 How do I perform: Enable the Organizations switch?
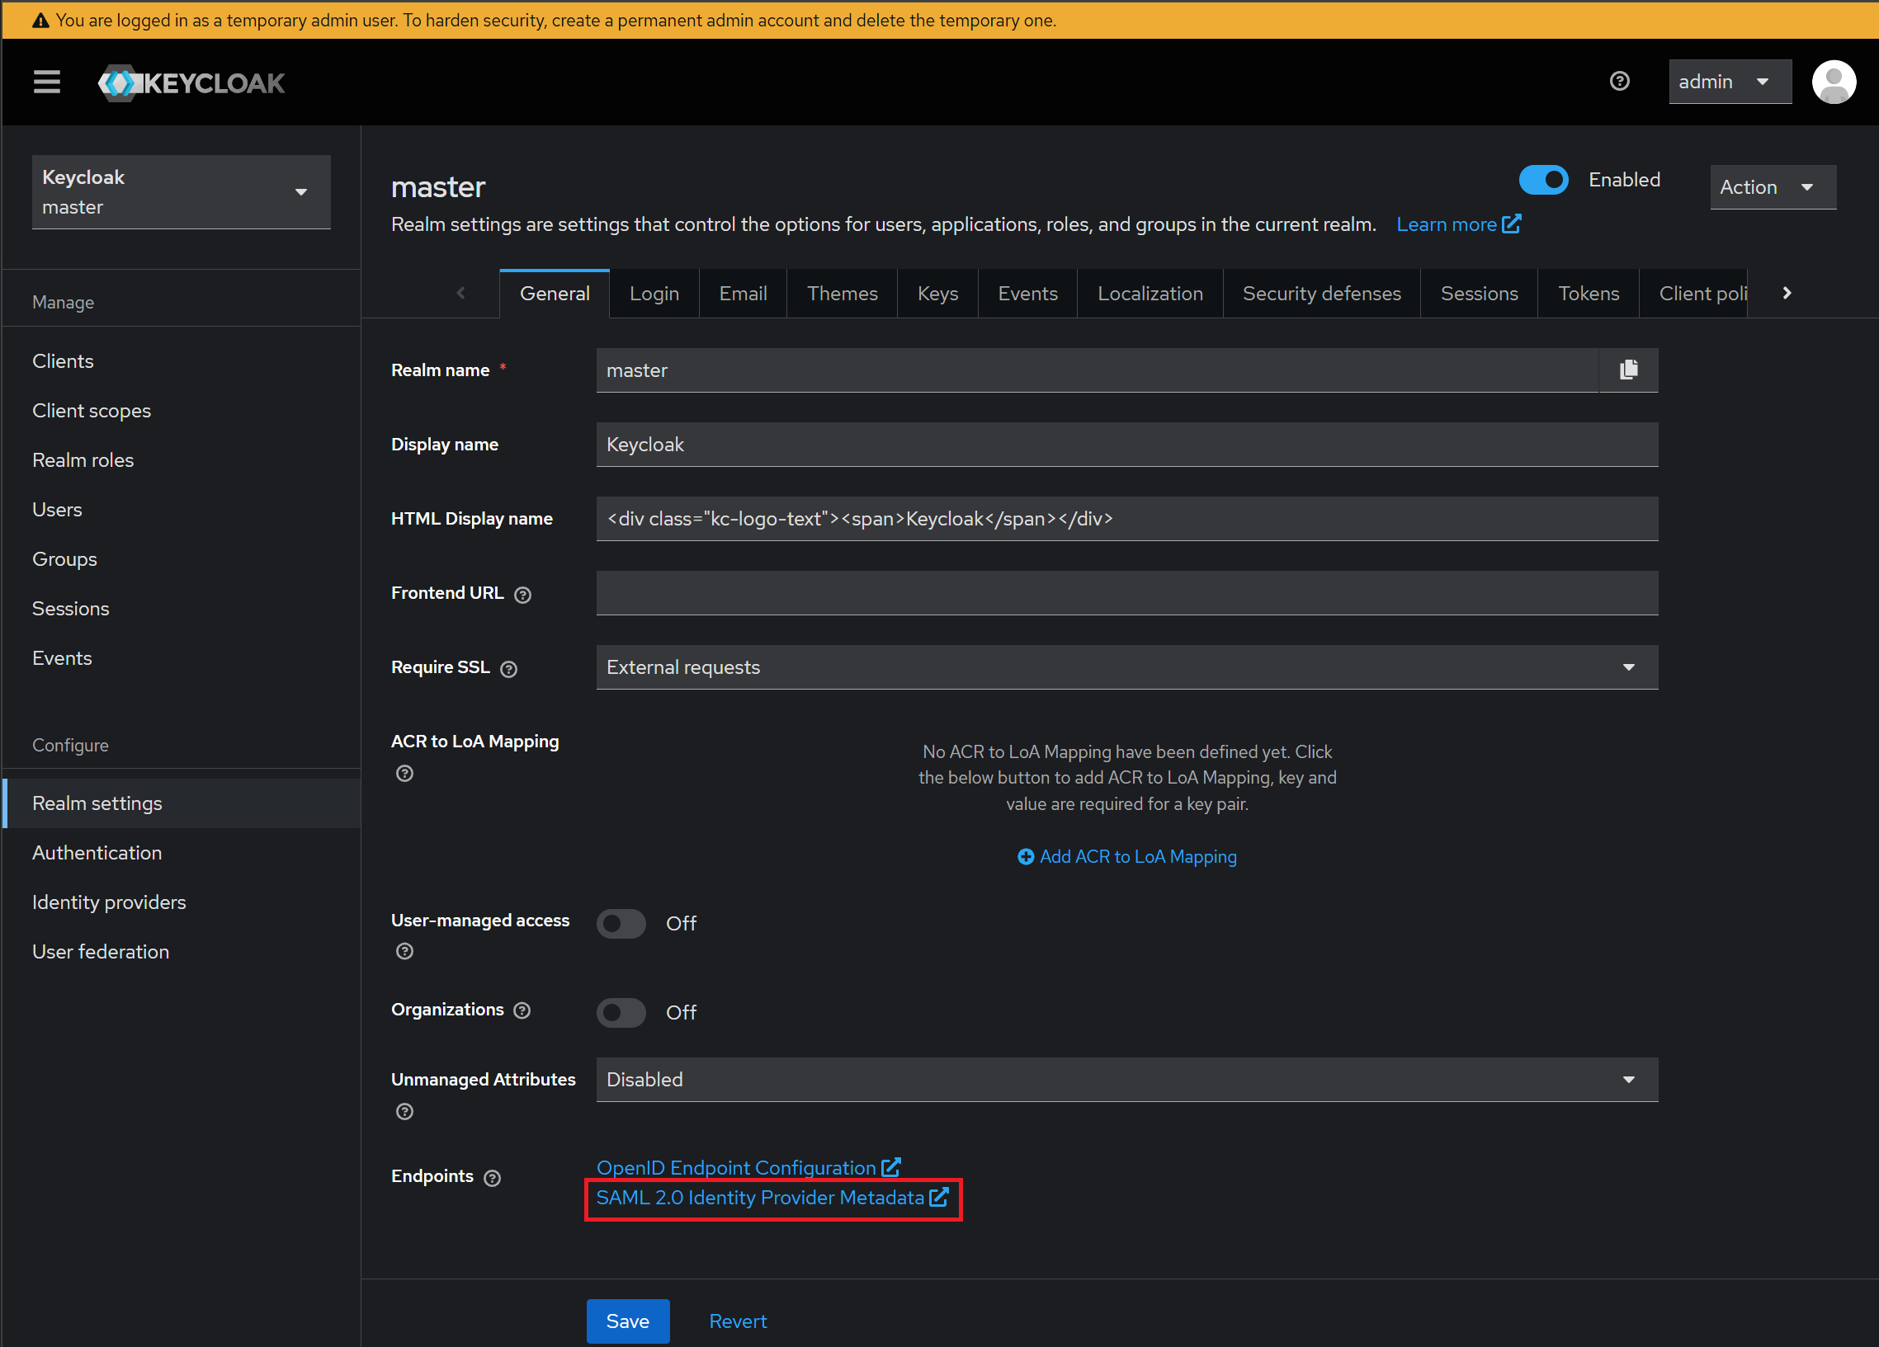(621, 1012)
